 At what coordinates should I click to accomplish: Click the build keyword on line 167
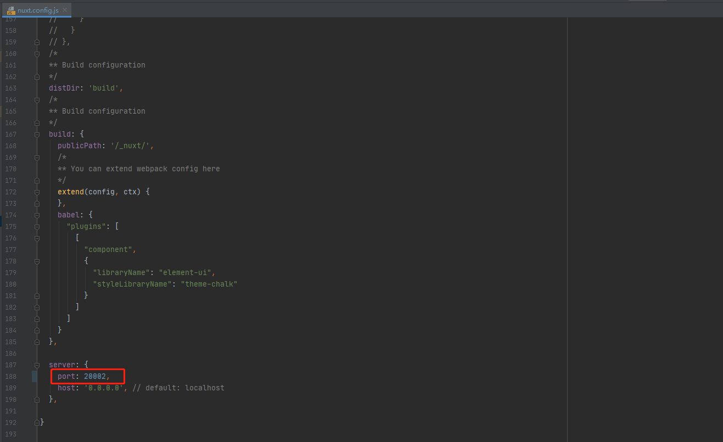tap(60, 134)
